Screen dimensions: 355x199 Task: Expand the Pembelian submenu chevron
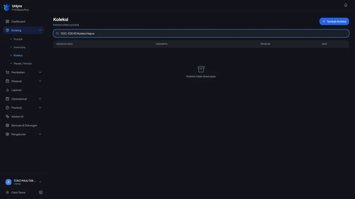coord(40,72)
